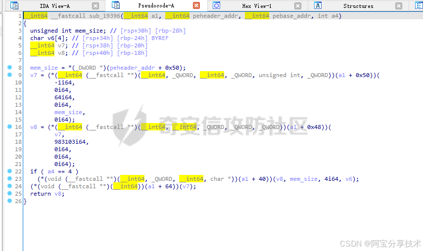Viewport: 423px width, 251px height.
Task: Toggle breakpoint dot on line 8
Action: (10, 67)
